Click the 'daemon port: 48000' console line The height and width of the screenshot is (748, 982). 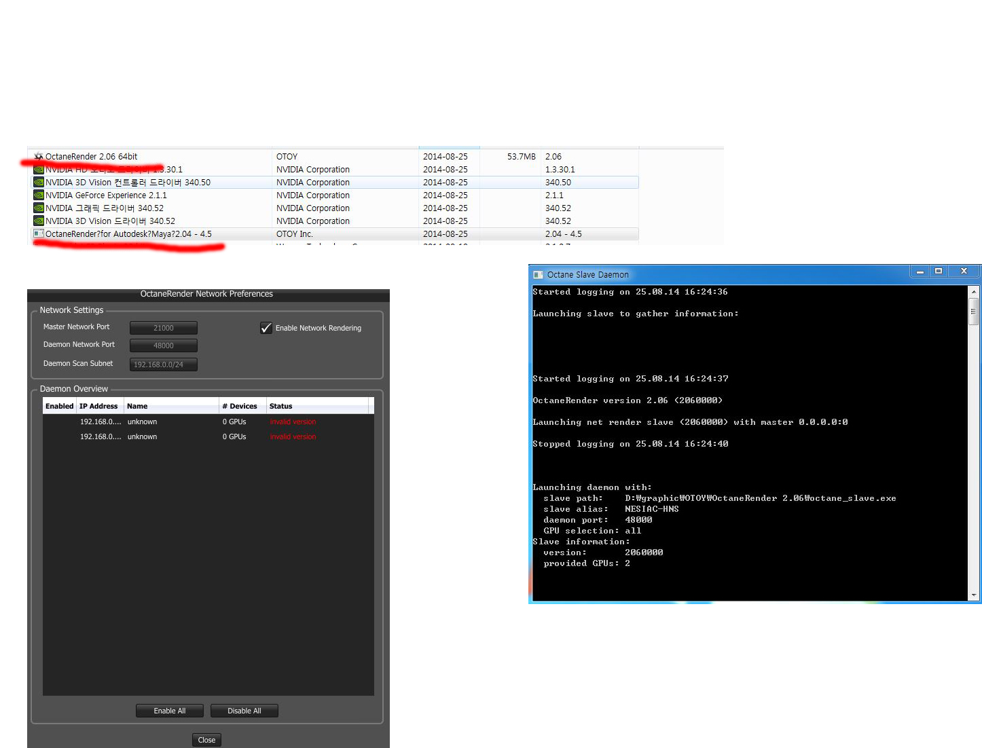point(598,520)
